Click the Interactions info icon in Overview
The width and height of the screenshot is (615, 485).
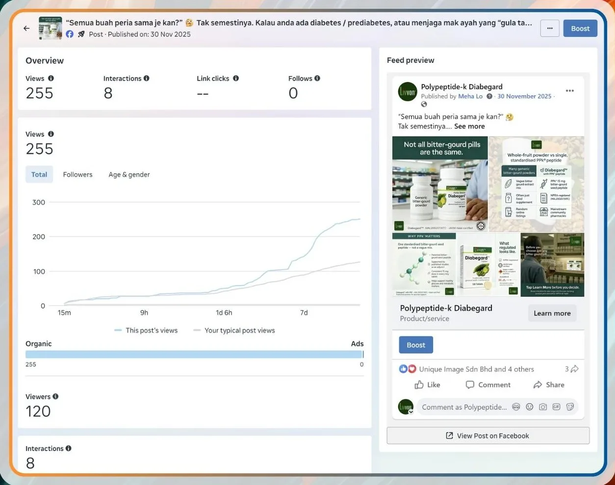147,79
